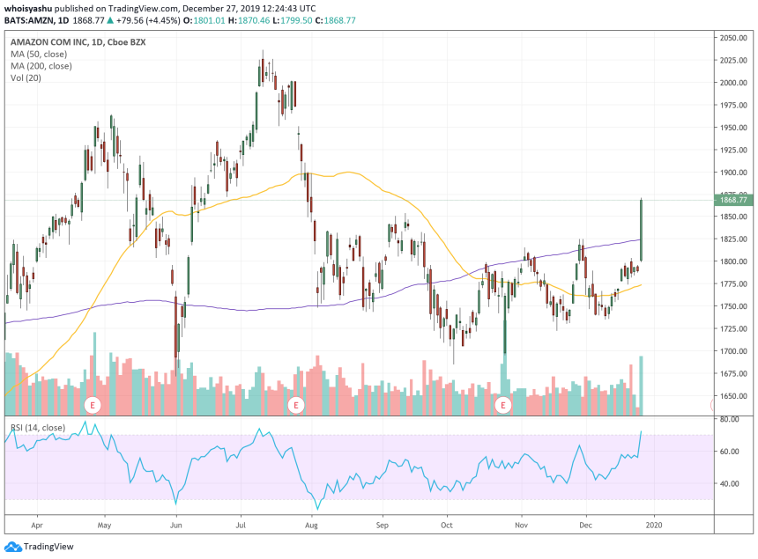Click the high value H:1870.46
The image size is (758, 559).
pos(249,20)
